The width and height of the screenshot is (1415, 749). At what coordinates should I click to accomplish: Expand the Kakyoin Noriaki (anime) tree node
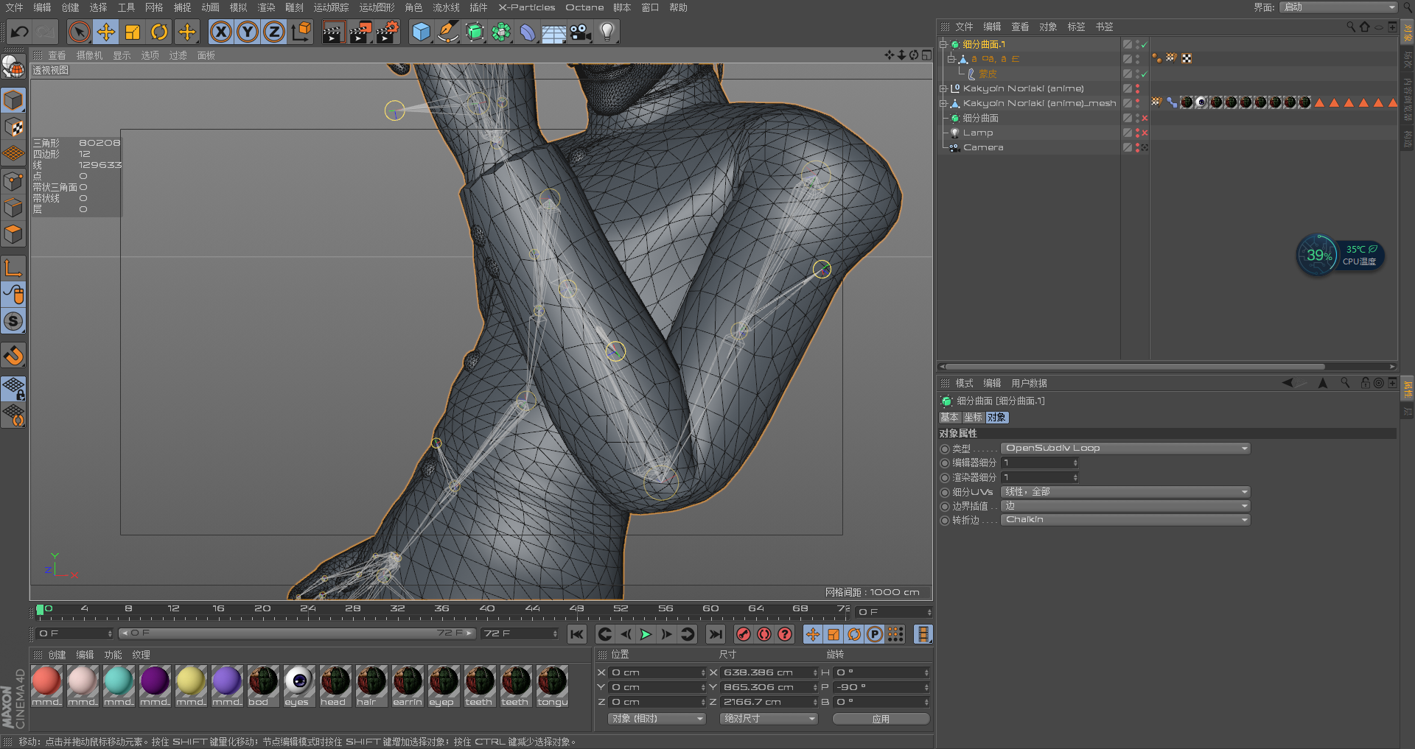click(x=943, y=88)
